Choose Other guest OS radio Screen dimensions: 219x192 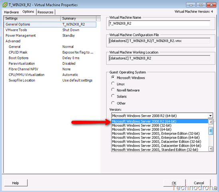pyautogui.click(x=113, y=103)
